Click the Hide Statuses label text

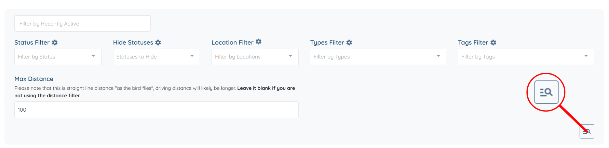[x=133, y=43]
